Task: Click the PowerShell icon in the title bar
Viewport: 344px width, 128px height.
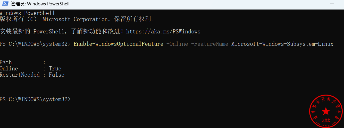Action: coord(5,4)
